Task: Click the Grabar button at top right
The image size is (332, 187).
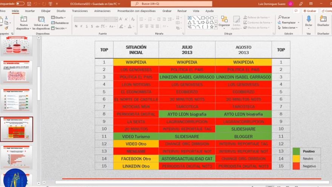Action: point(310,11)
